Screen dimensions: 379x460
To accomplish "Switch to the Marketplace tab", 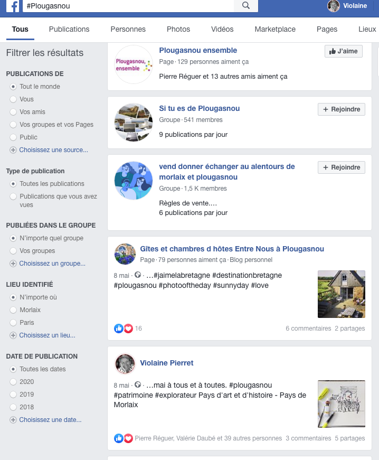I will 275,29.
